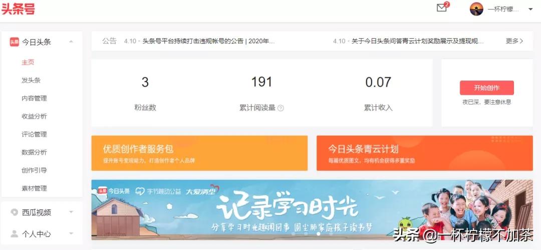Click the account name 一杯柠檬

click(503, 10)
